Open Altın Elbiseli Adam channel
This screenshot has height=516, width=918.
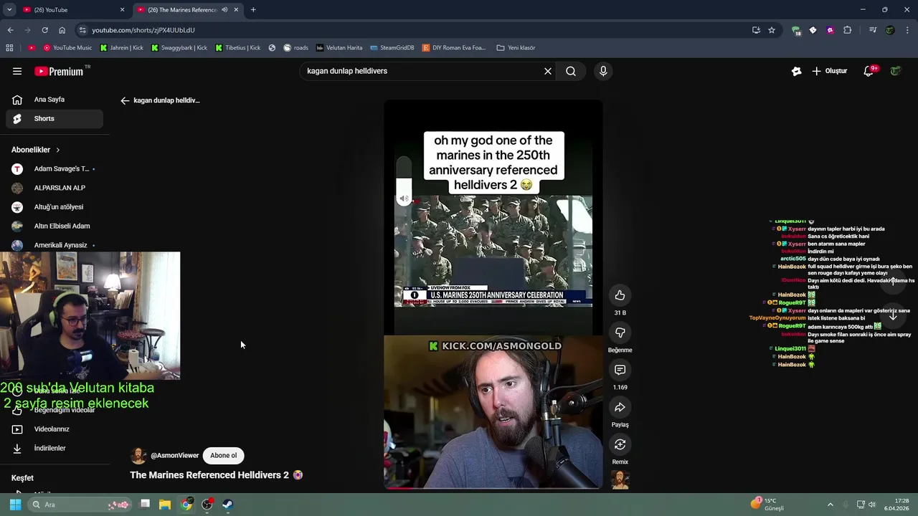pyautogui.click(x=55, y=226)
